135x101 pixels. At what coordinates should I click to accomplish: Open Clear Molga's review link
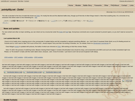tap(17, 47)
